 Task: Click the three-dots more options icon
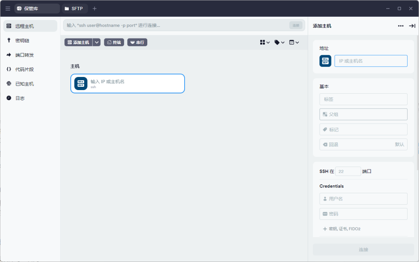tap(401, 26)
